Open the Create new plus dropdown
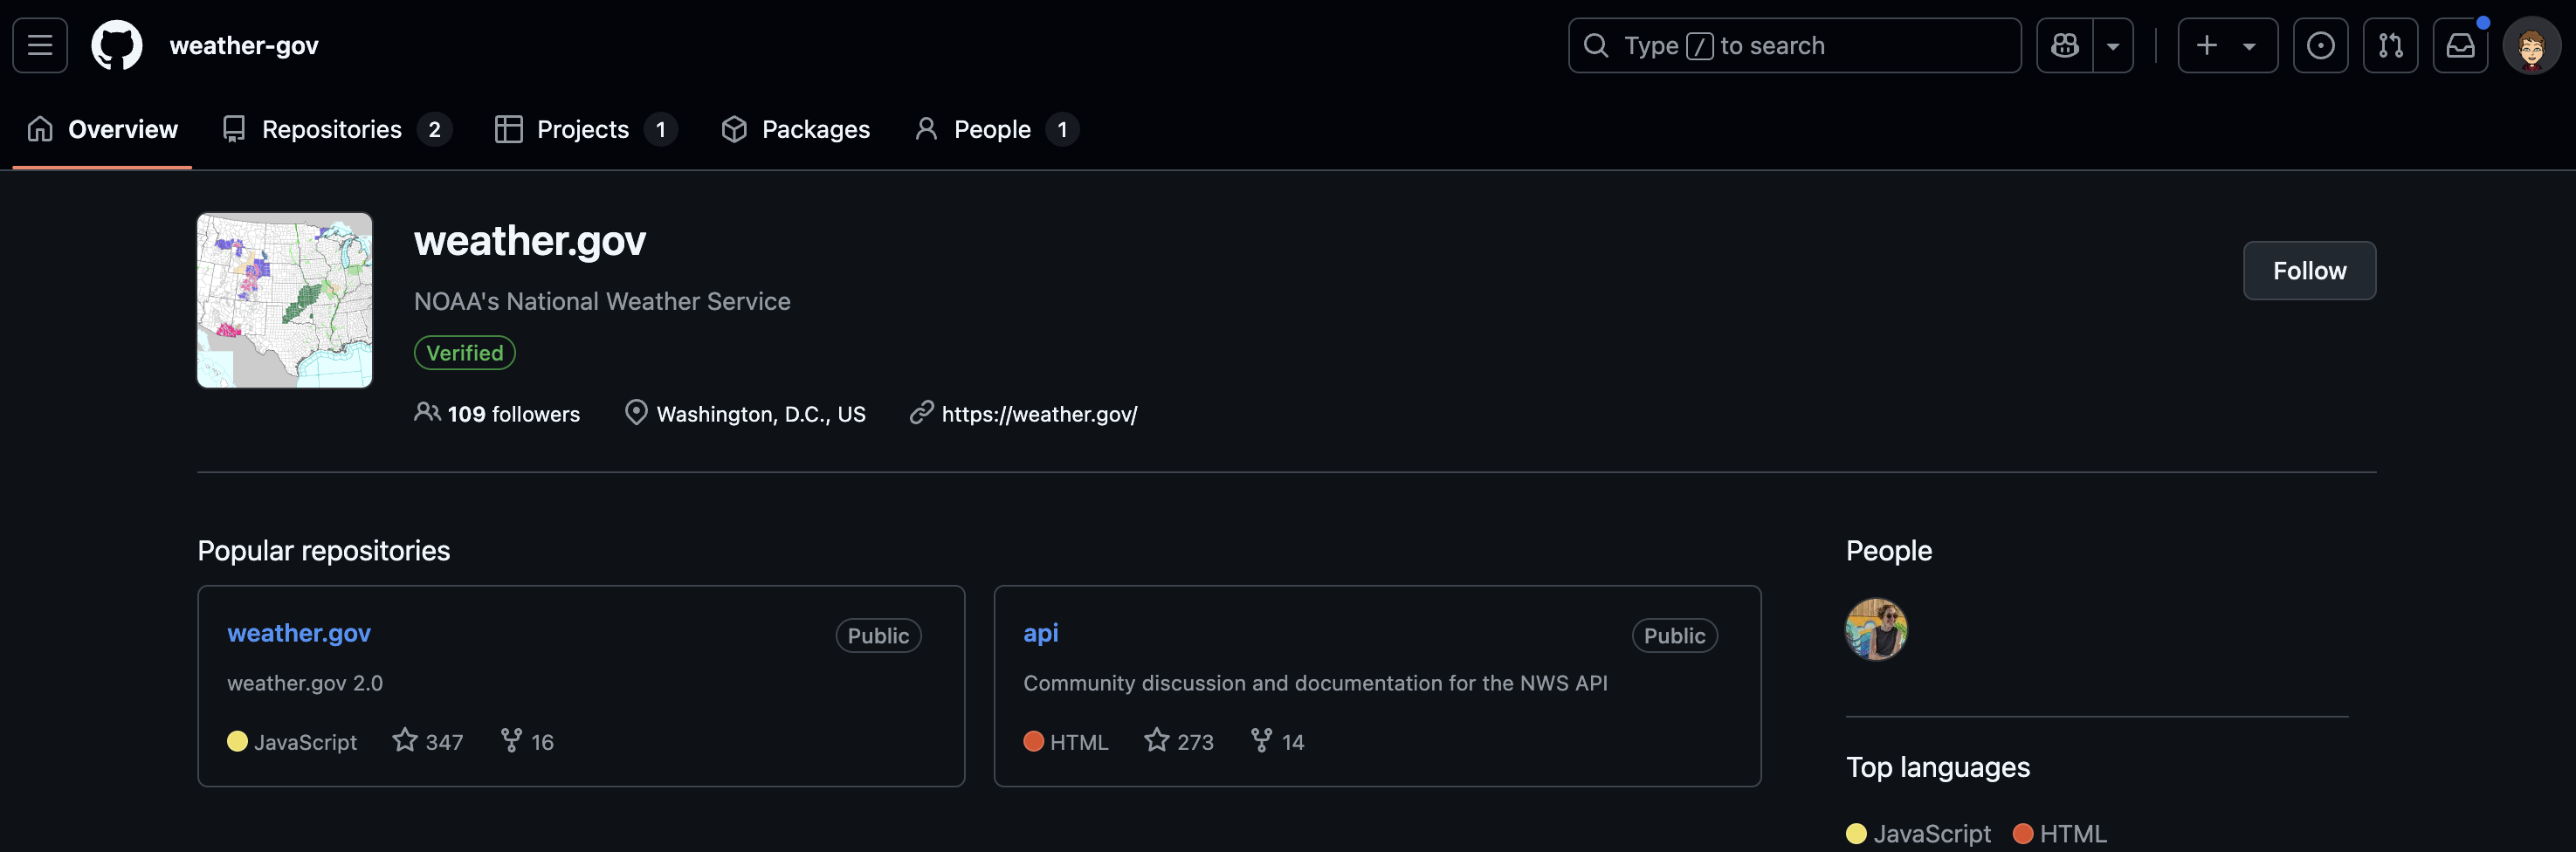This screenshot has width=2576, height=852. [x=2227, y=45]
